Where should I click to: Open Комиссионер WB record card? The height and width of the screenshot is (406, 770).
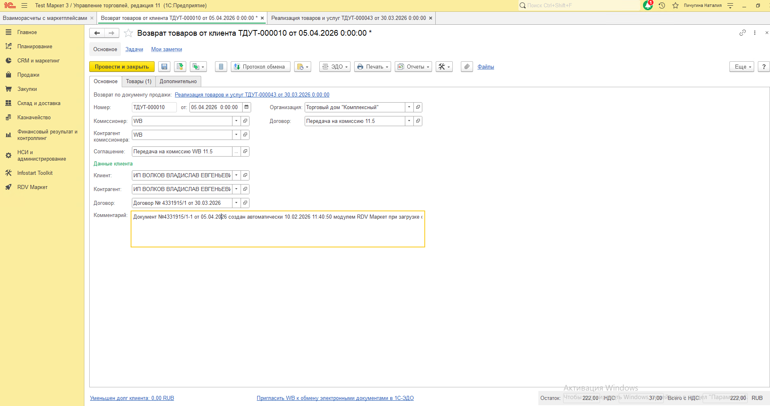(x=245, y=121)
